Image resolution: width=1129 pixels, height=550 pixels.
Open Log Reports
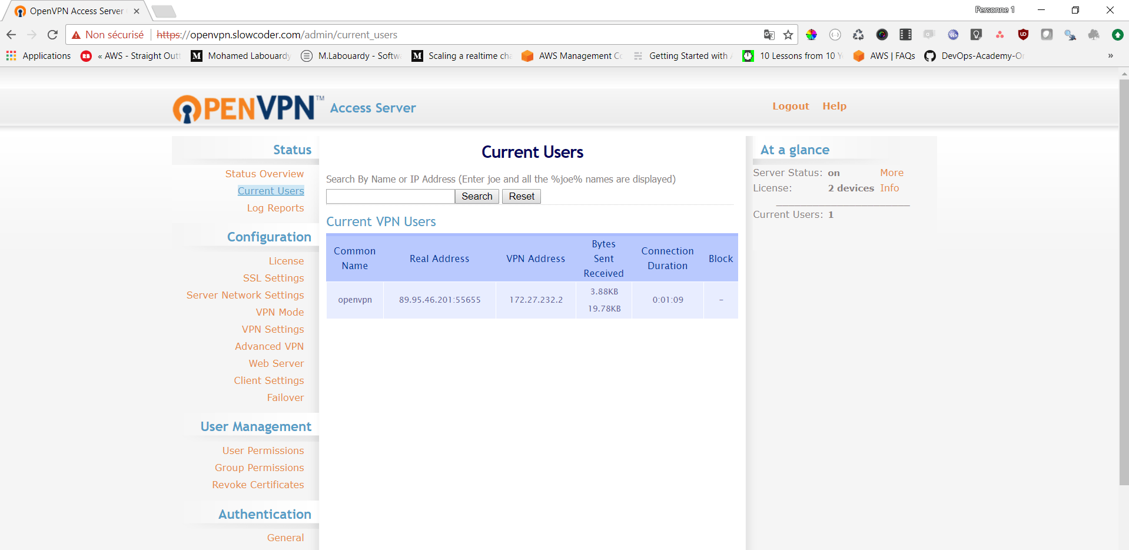[275, 208]
